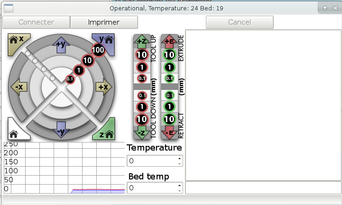Select the 10 mm XY jog distance marker
This screenshot has height=205, width=342.
[88, 60]
